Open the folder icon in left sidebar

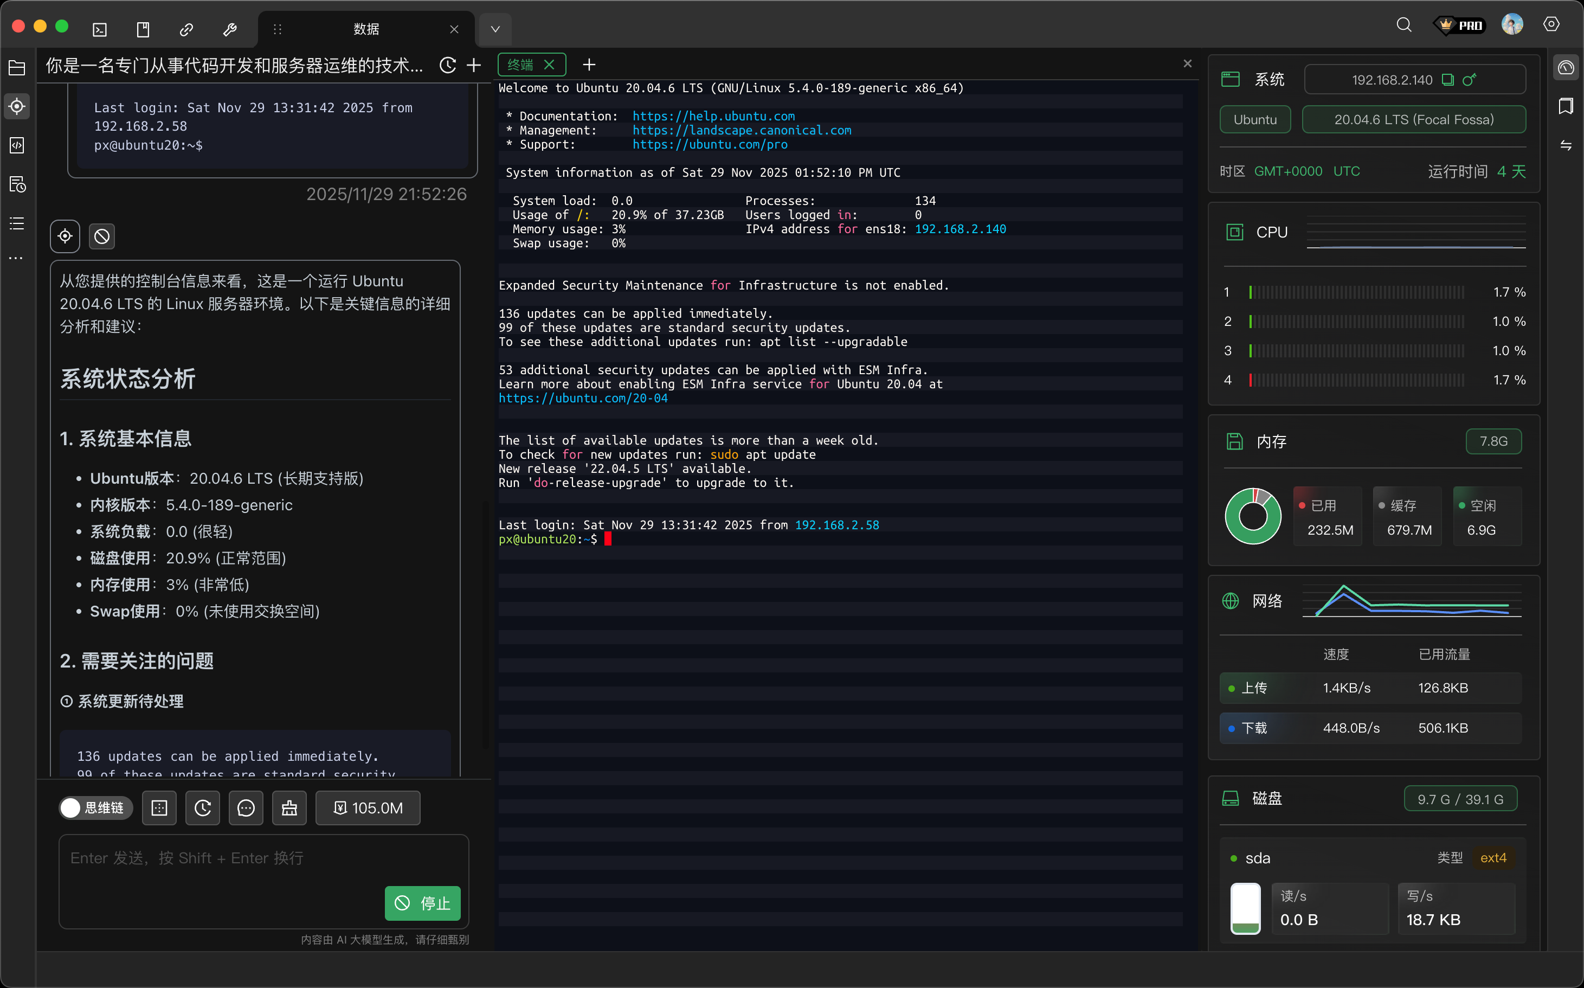coord(17,67)
